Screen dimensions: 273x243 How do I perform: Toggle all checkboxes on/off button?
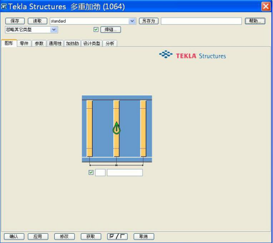(x=117, y=237)
